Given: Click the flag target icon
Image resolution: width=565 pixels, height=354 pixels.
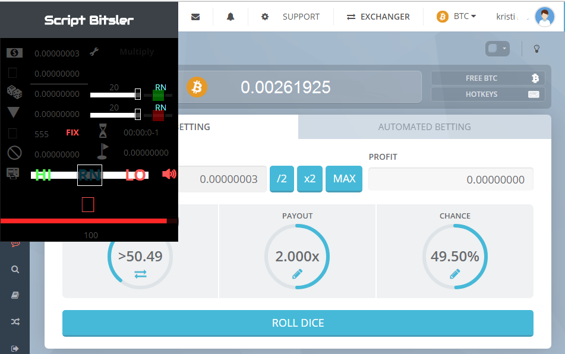Looking at the screenshot, I should [103, 151].
